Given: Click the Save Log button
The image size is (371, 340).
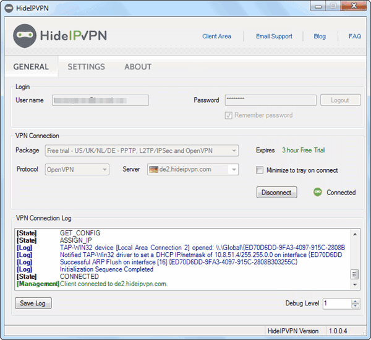Looking at the screenshot, I should (x=33, y=303).
